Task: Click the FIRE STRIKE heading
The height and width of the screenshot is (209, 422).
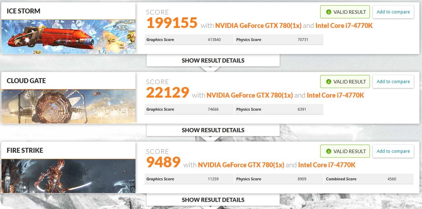Action: pyautogui.click(x=25, y=151)
